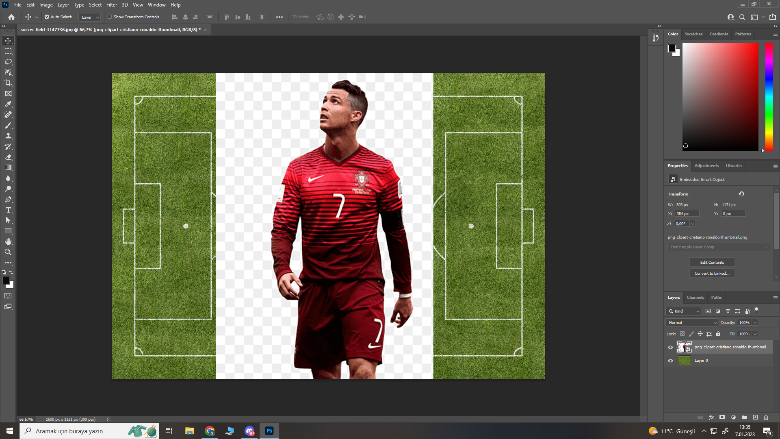
Task: Open Don't Apply Layer Comp dropdown
Action: tap(718, 247)
